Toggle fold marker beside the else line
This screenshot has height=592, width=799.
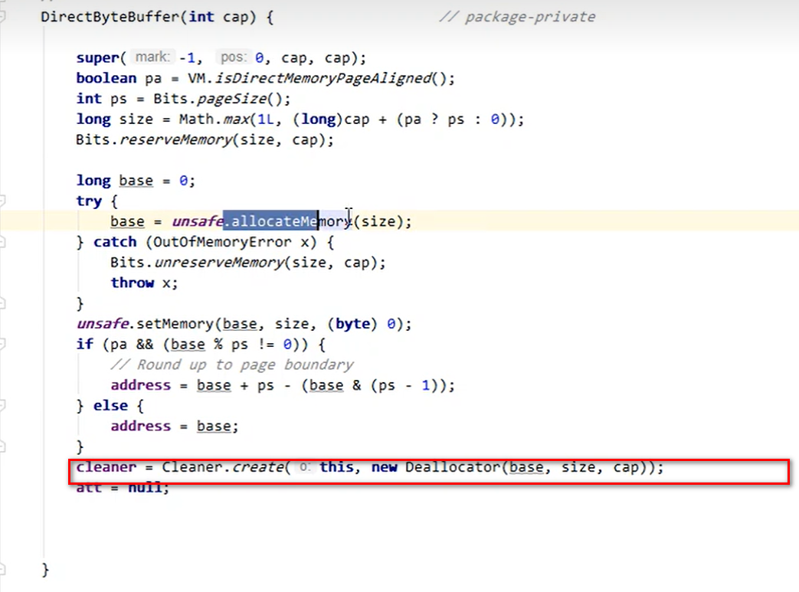tap(2, 406)
